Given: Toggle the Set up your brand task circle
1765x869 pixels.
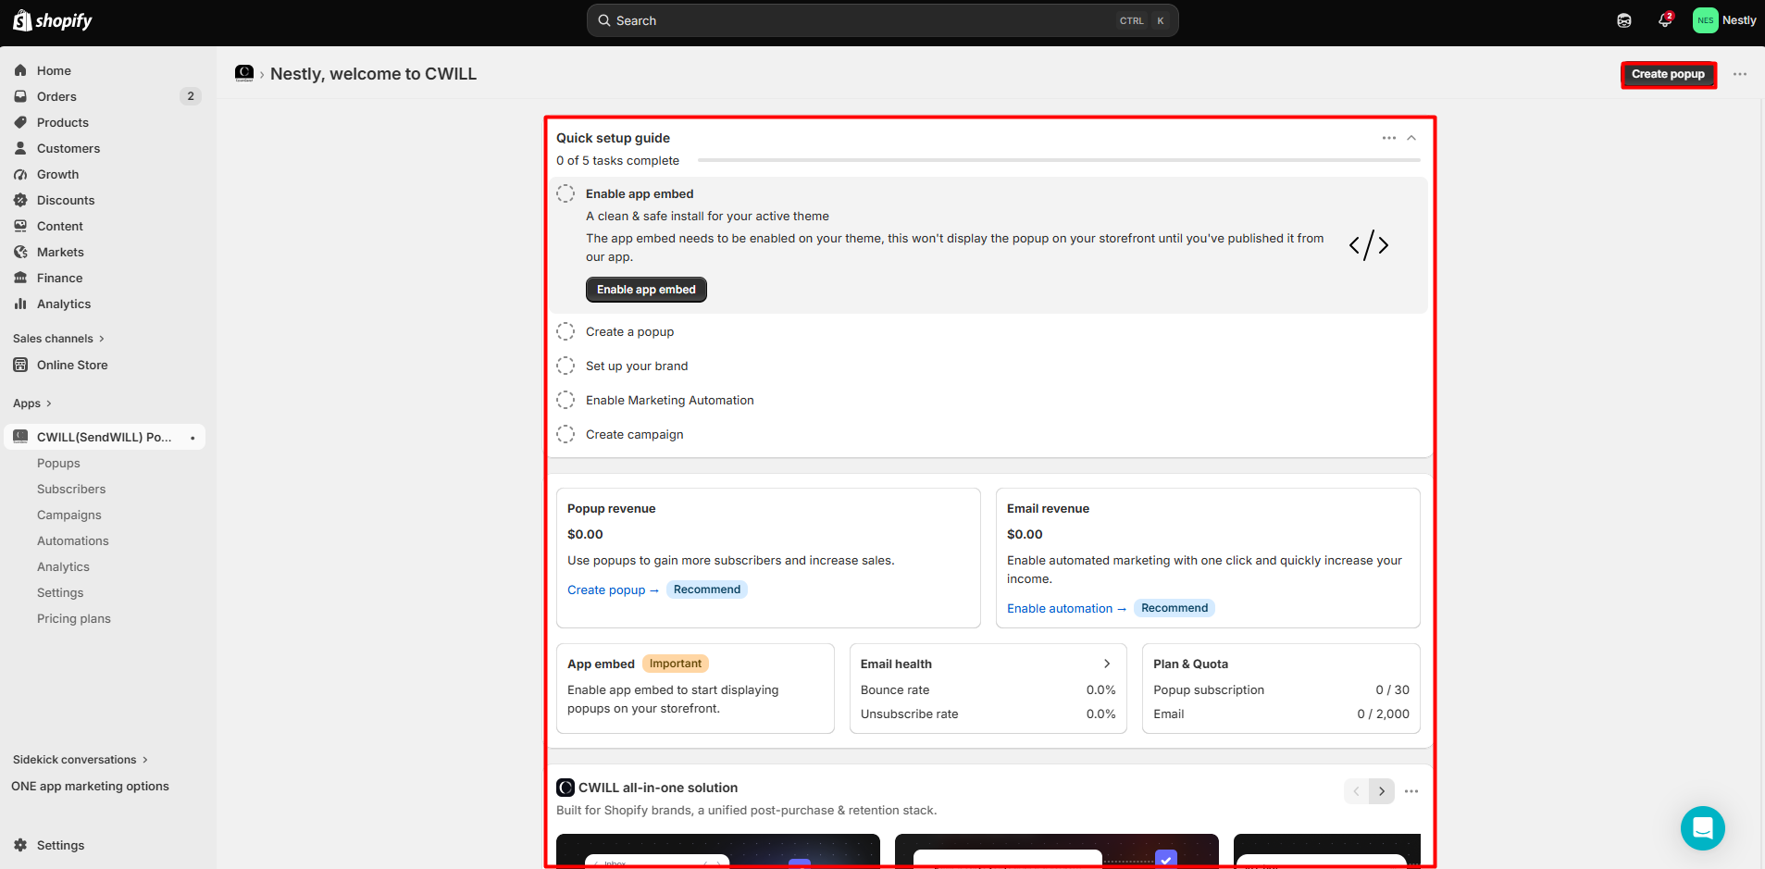Looking at the screenshot, I should (566, 366).
